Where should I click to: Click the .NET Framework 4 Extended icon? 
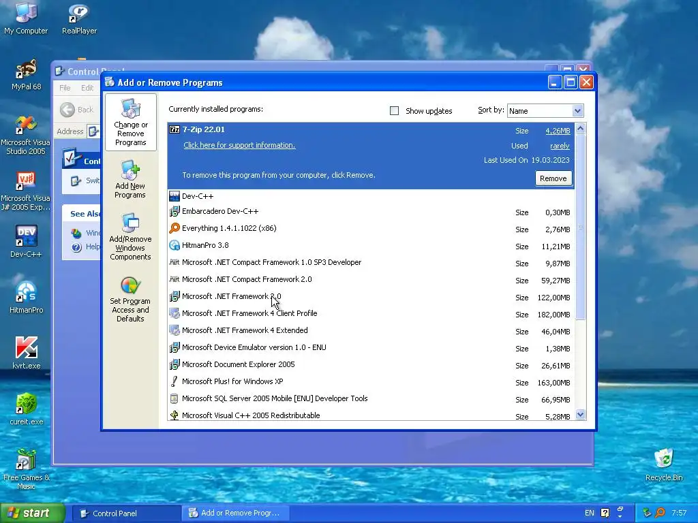[174, 330]
